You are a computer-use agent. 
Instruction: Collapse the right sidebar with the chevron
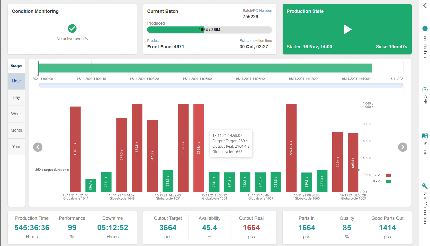(x=424, y=5)
